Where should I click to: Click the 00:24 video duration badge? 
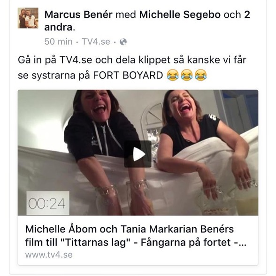[x=48, y=203]
